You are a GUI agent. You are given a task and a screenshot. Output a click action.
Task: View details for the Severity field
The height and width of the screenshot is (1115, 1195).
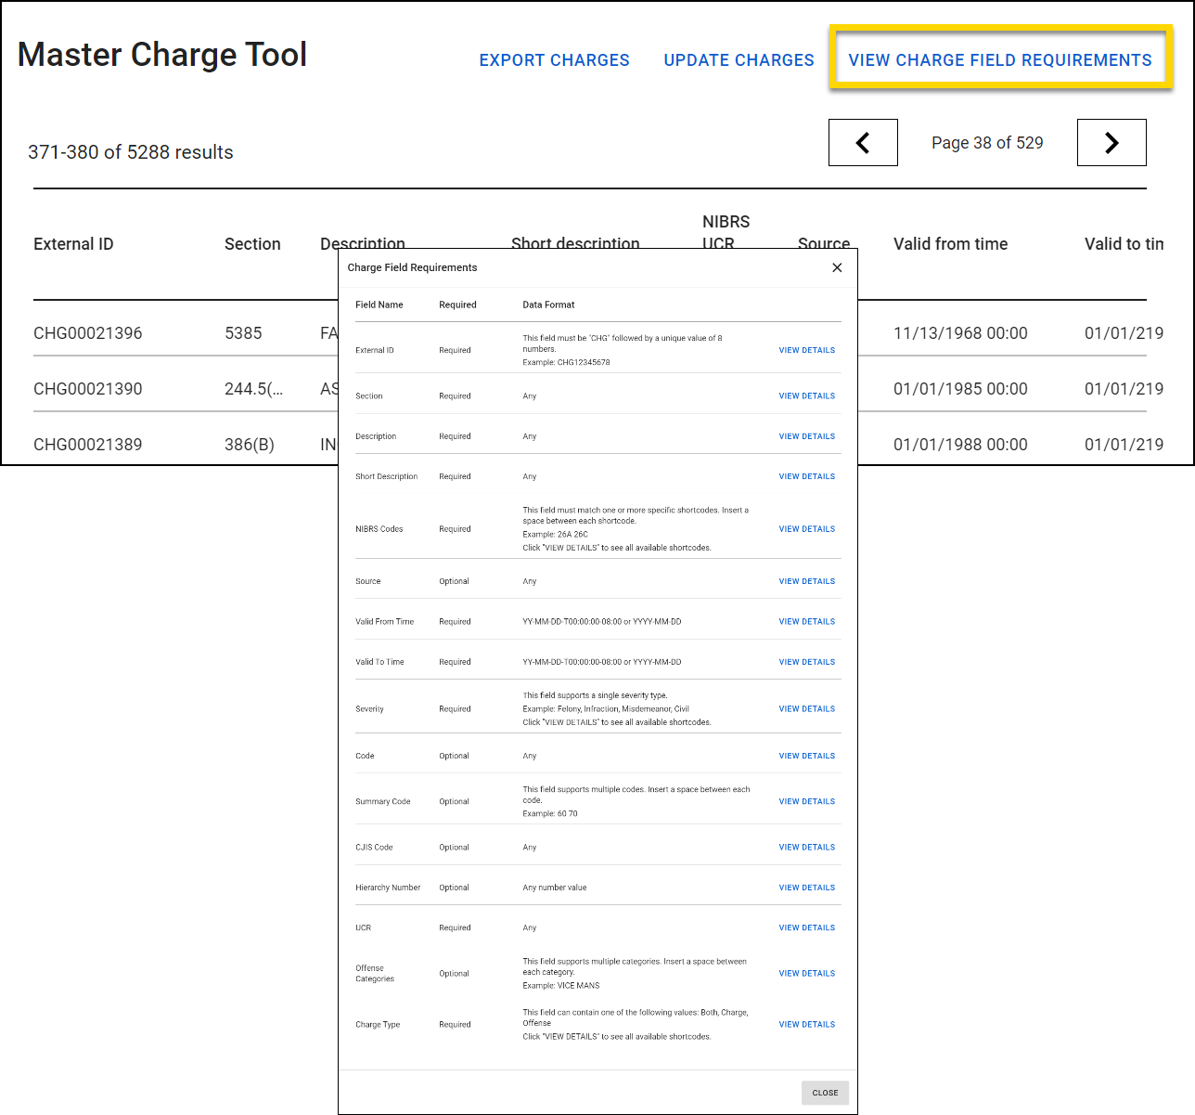point(806,708)
